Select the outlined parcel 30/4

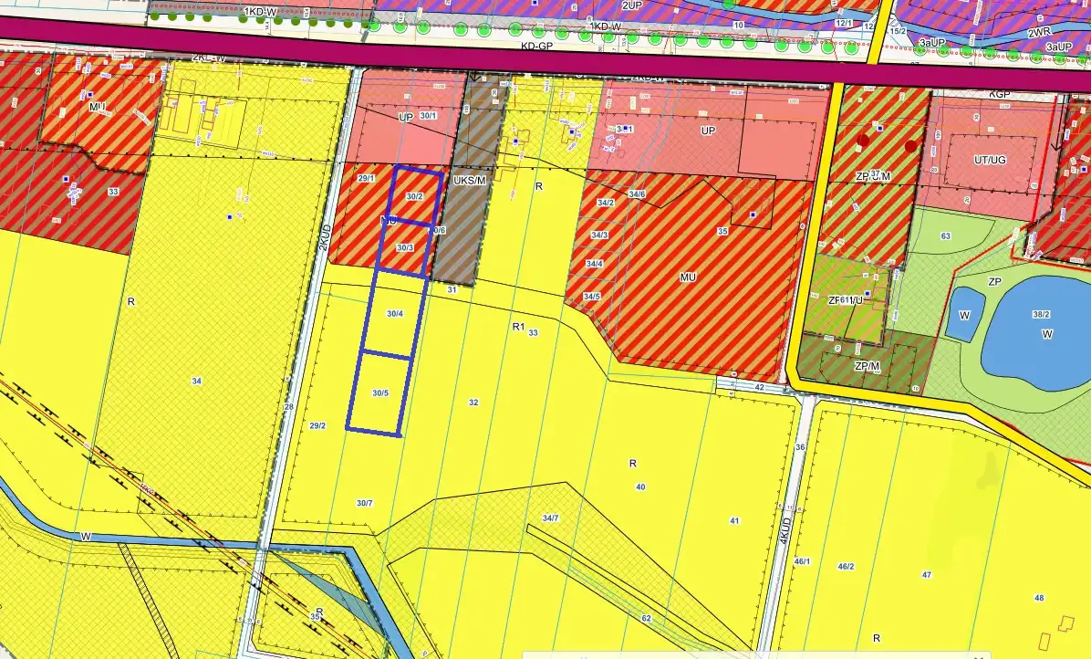(394, 313)
